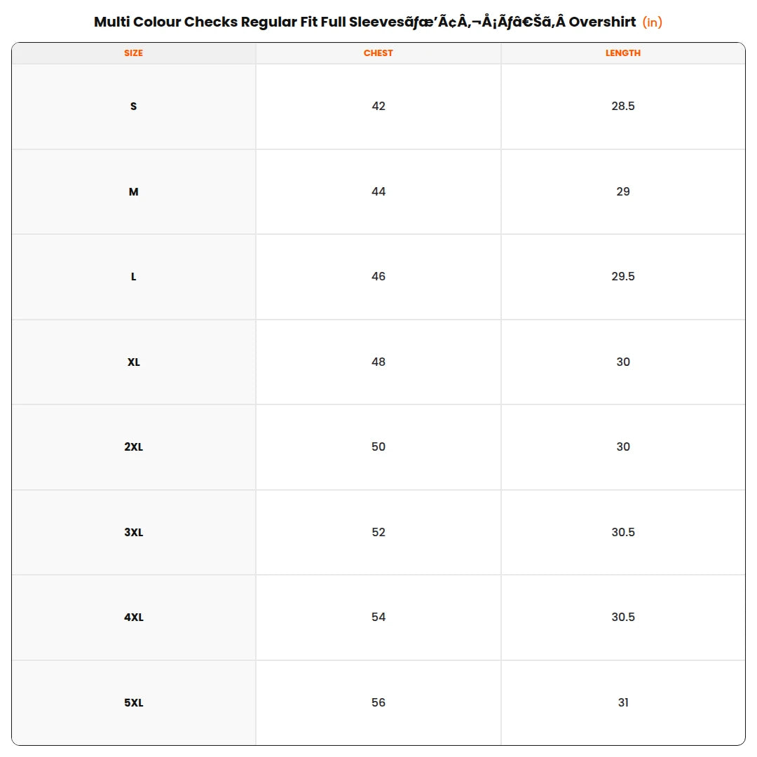Click length value 29.5 for size L

click(623, 277)
